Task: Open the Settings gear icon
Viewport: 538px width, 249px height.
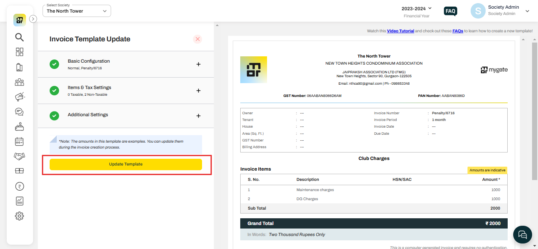Action: pos(19,216)
